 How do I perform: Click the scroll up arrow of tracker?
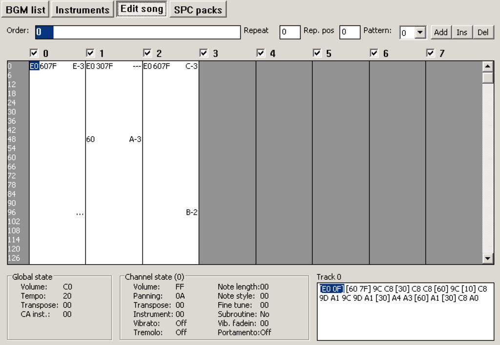488,67
